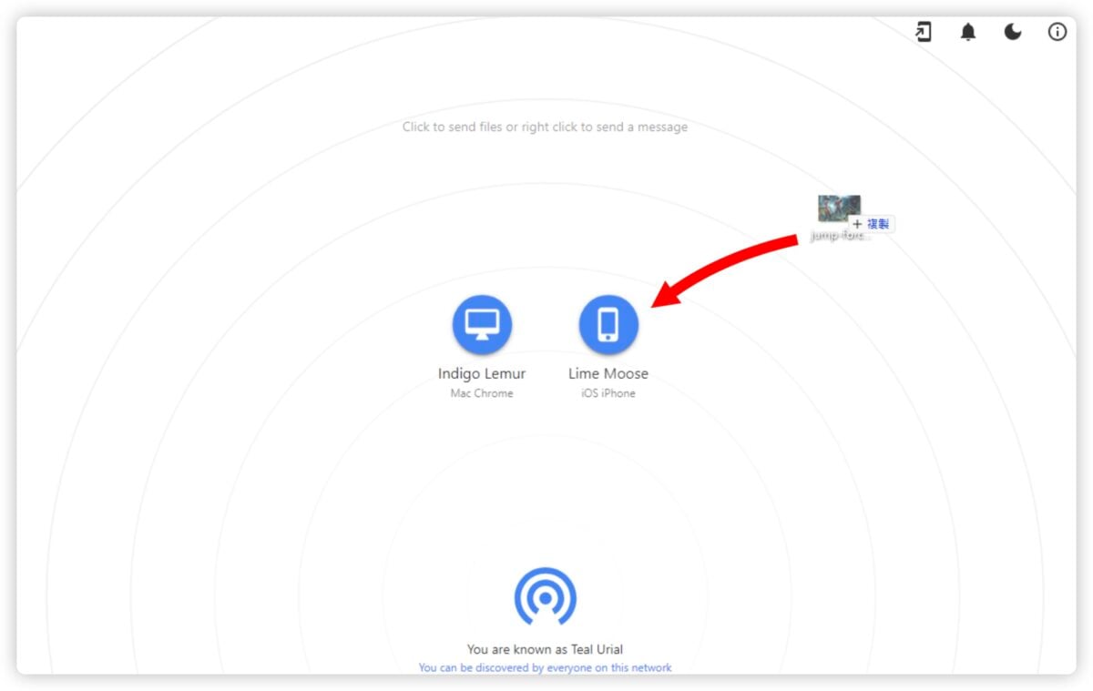Open the About info icon
The image size is (1093, 691).
[x=1057, y=33]
